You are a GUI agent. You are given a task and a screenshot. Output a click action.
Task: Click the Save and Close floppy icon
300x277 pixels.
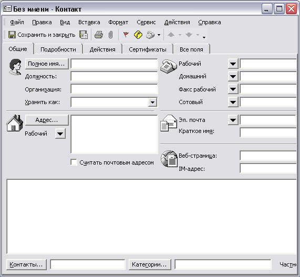12,35
